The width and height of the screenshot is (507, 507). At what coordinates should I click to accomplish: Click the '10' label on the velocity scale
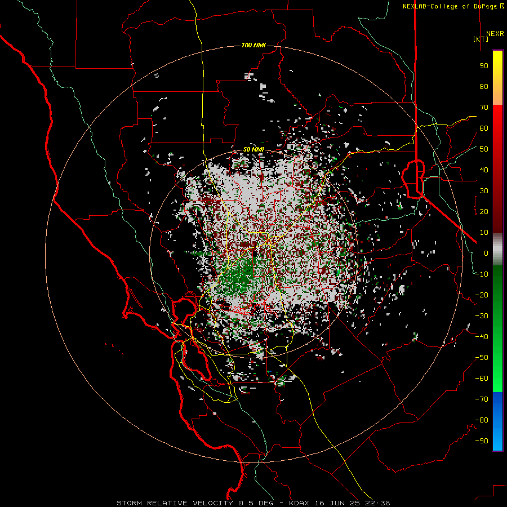click(x=484, y=233)
